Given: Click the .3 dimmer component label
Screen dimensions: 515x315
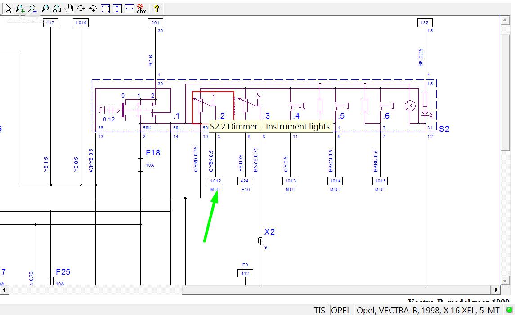Looking at the screenshot, I should click(x=266, y=116).
